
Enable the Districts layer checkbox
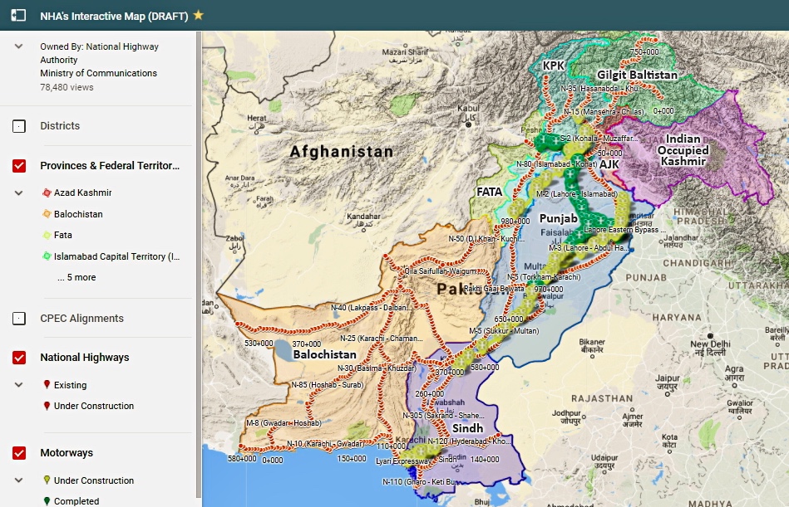click(x=19, y=126)
